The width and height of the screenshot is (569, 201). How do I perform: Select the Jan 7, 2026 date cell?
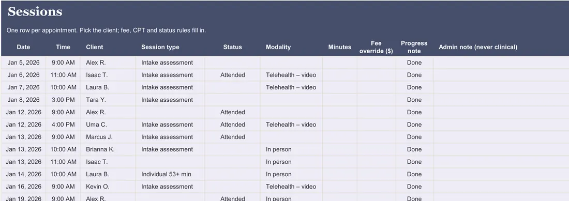pyautogui.click(x=23, y=87)
